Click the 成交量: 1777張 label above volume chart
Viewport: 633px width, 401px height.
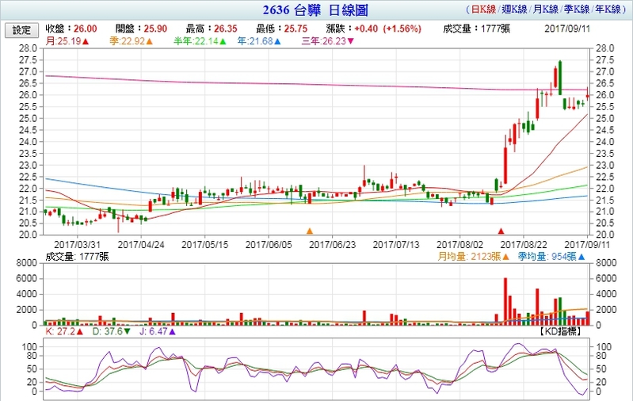coord(77,257)
